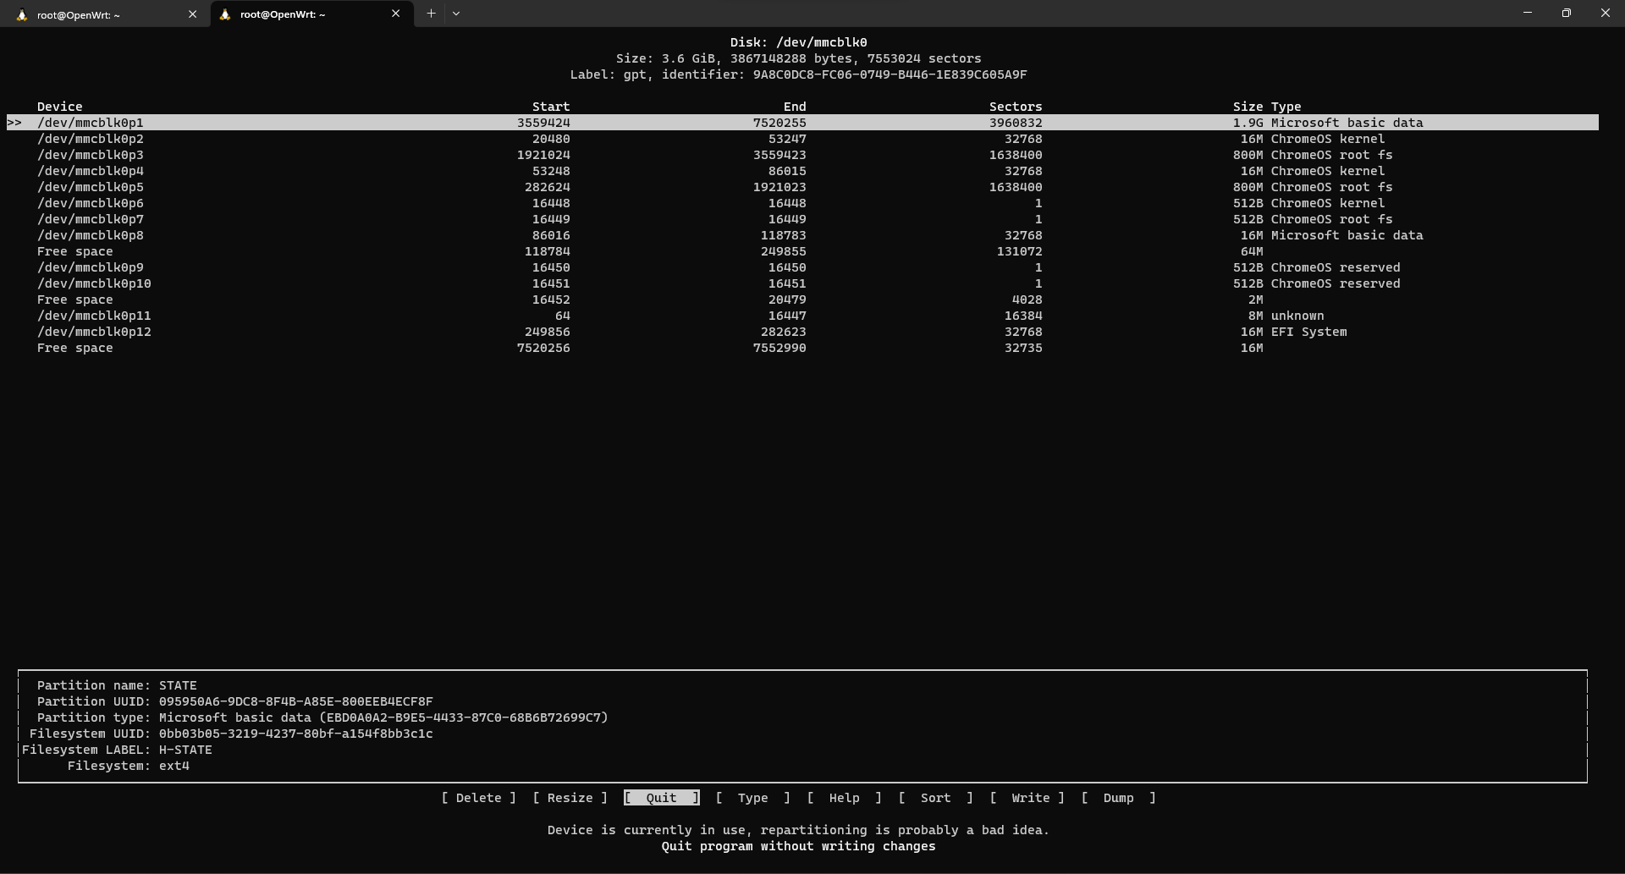
Task: Expand the new tab profile dropdown arrow
Action: (x=456, y=14)
